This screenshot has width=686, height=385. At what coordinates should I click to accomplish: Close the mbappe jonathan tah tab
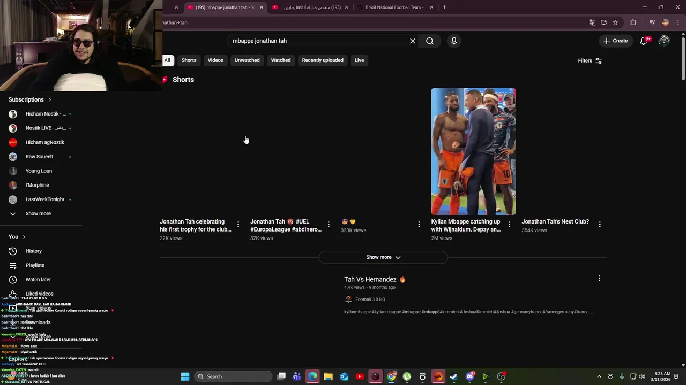262,7
